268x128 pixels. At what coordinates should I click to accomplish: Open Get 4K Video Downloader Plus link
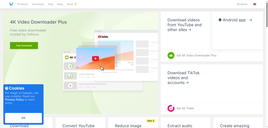pos(197,55)
